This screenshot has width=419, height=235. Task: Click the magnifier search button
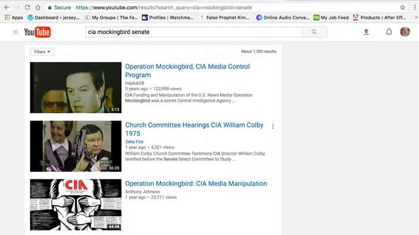(x=314, y=32)
